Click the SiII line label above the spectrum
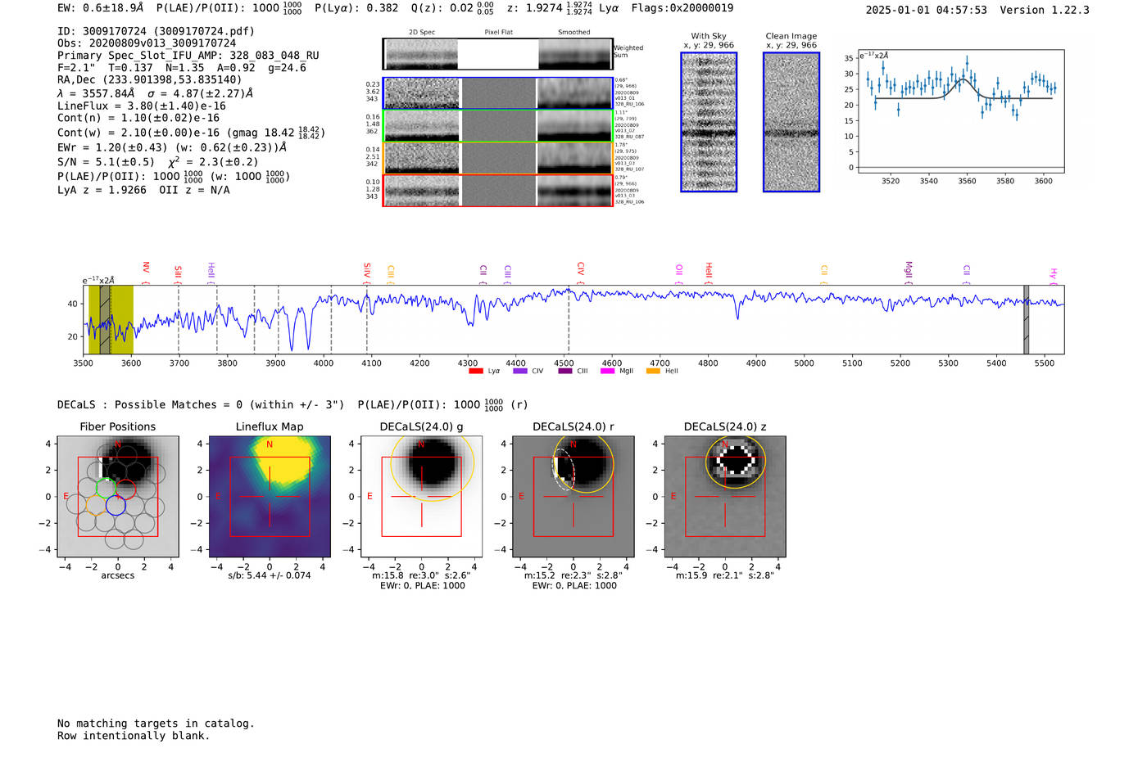The width and height of the screenshot is (1147, 780). tap(178, 271)
